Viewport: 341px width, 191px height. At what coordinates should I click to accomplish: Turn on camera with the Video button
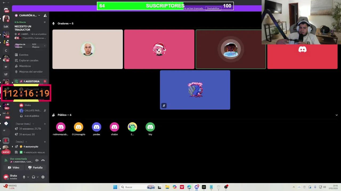(14, 168)
